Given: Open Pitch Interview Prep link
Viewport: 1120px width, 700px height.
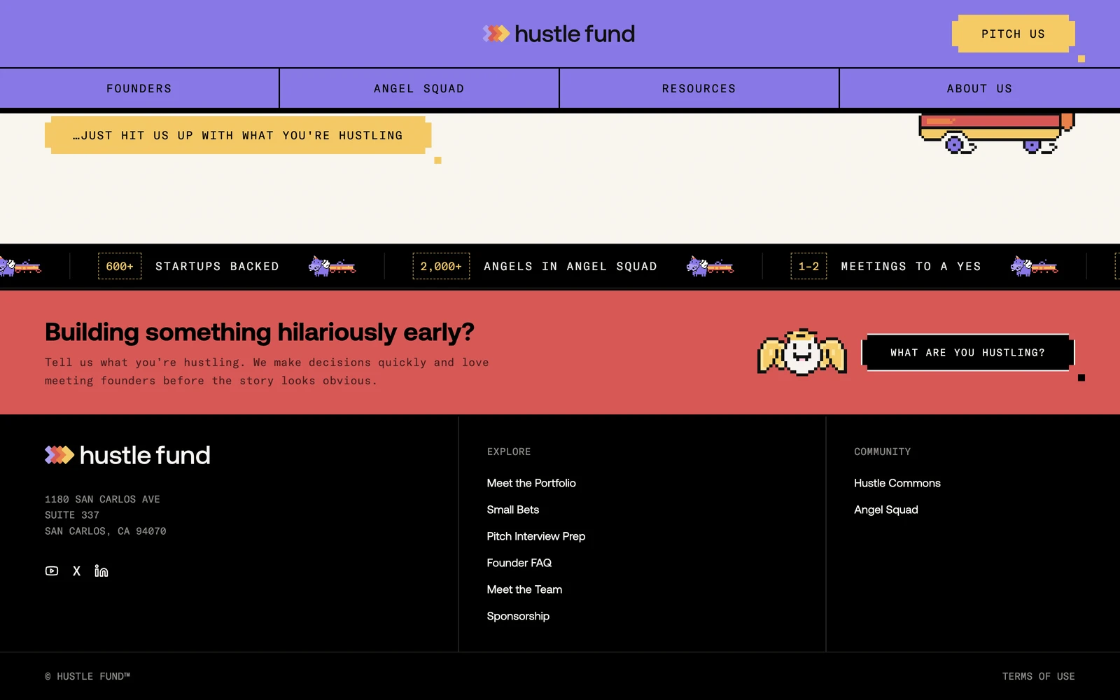Looking at the screenshot, I should [x=536, y=536].
